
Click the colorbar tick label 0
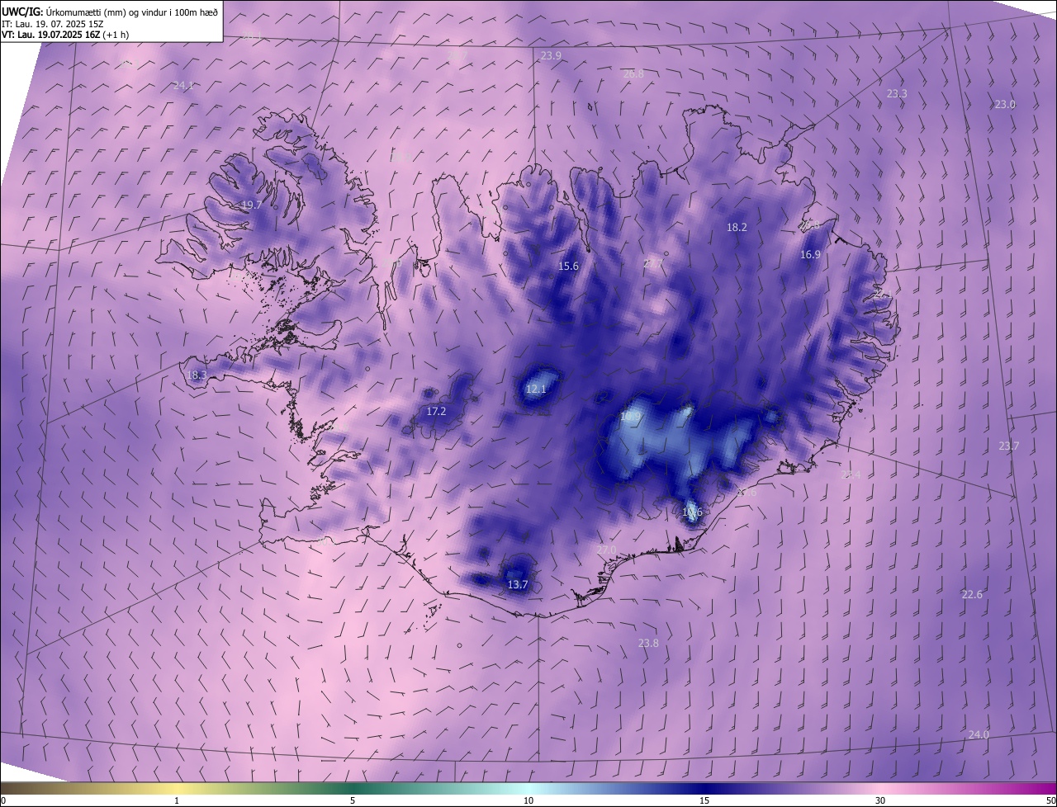coord(3,801)
